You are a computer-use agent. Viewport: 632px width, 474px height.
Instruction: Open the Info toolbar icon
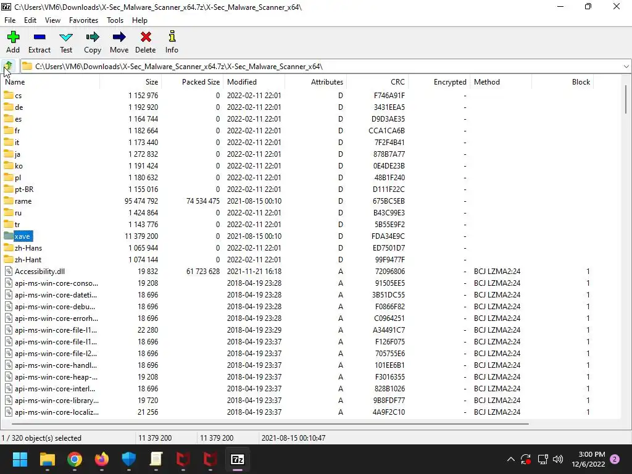point(172,36)
